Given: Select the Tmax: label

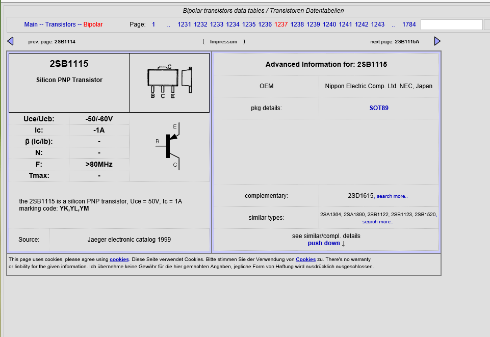Looking at the screenshot, I should click(39, 175).
